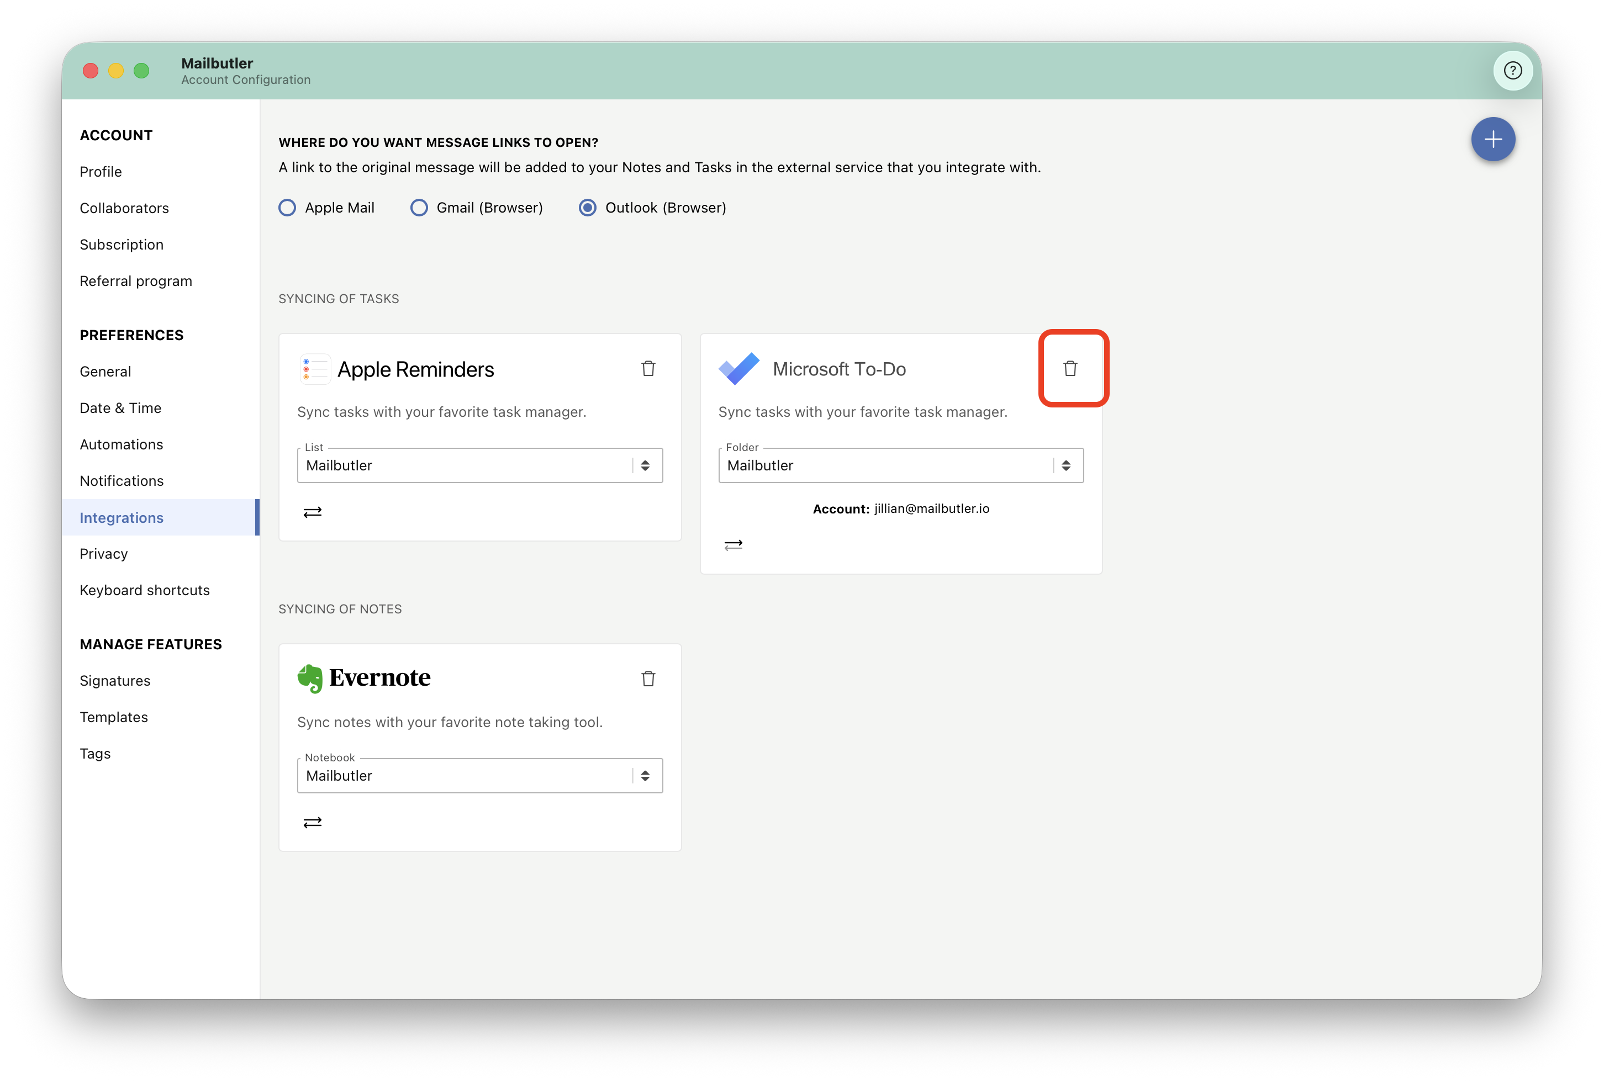Click the Apple Reminders card title
Viewport: 1604px width, 1081px height.
(x=416, y=369)
